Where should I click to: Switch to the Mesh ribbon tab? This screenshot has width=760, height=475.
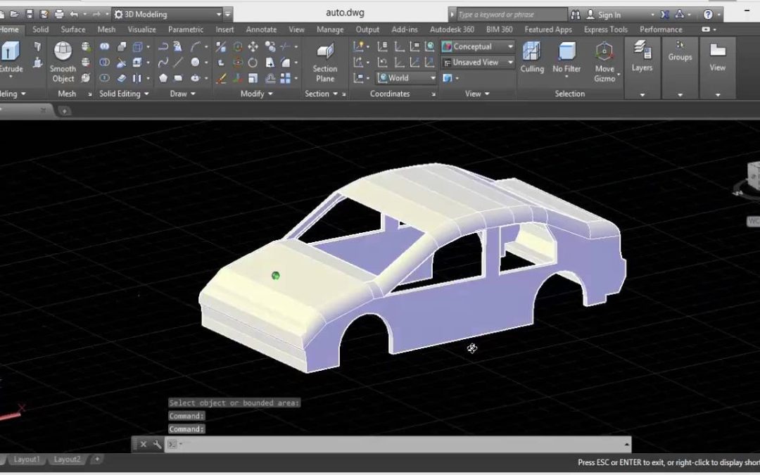(x=106, y=29)
